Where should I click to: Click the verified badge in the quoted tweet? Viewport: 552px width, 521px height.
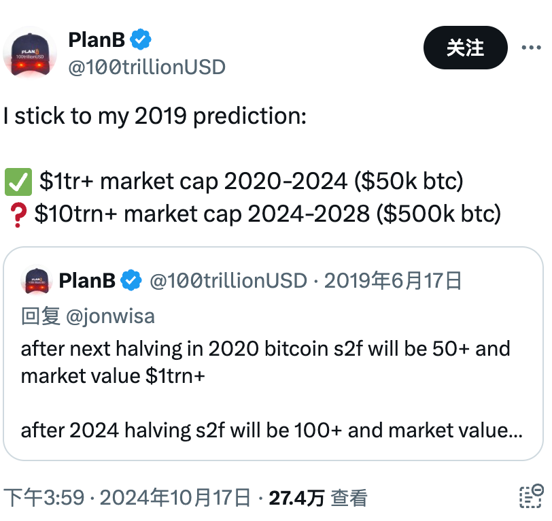pyautogui.click(x=131, y=280)
